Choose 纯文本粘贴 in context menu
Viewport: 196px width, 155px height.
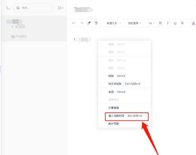[x=124, y=84]
